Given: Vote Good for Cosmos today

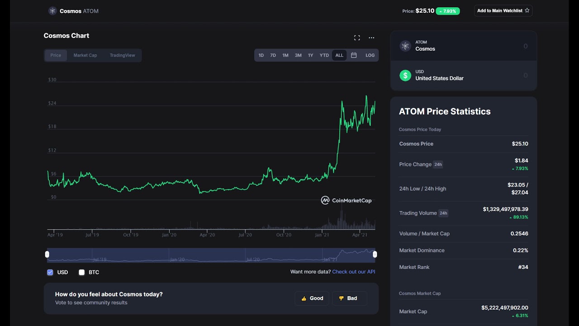Looking at the screenshot, I should click(x=312, y=298).
